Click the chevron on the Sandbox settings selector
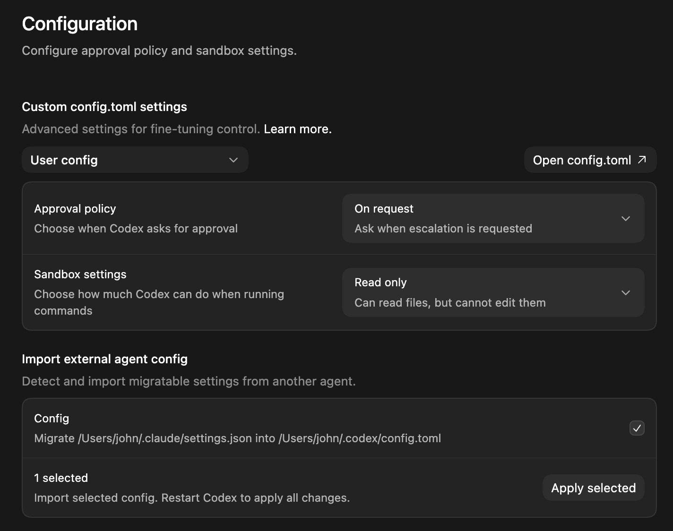673x531 pixels. (x=625, y=293)
